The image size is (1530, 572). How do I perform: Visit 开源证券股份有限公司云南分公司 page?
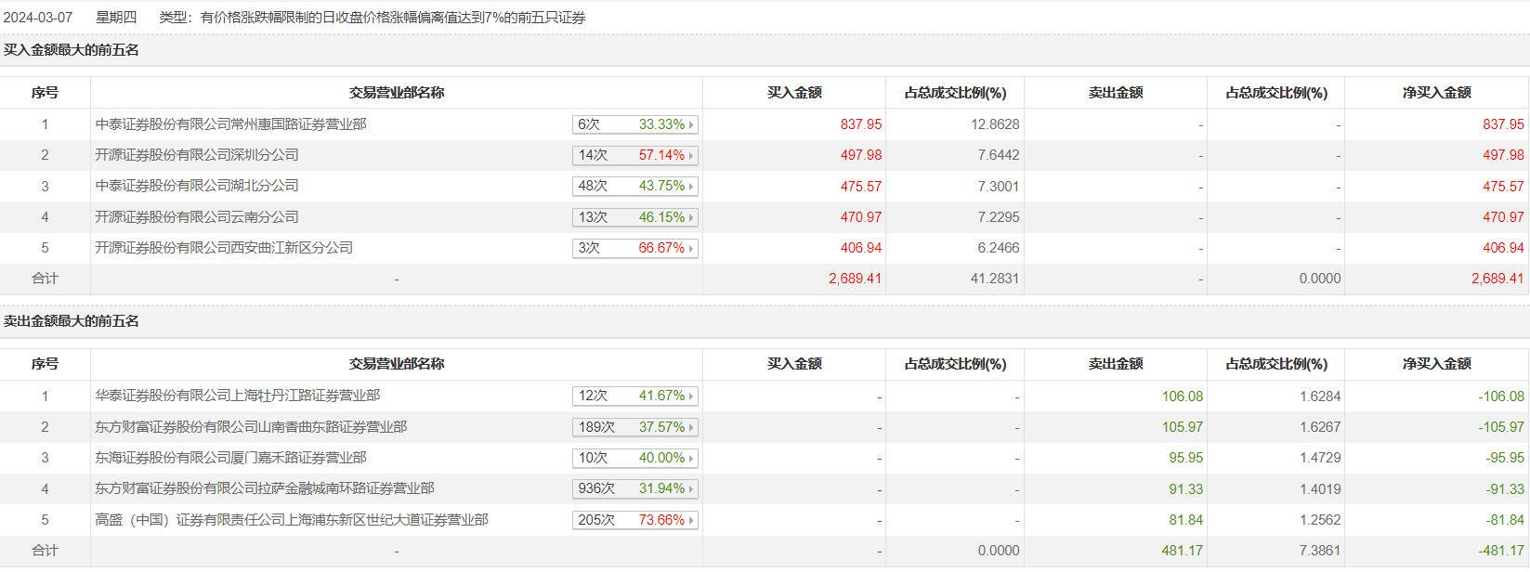coord(197,217)
